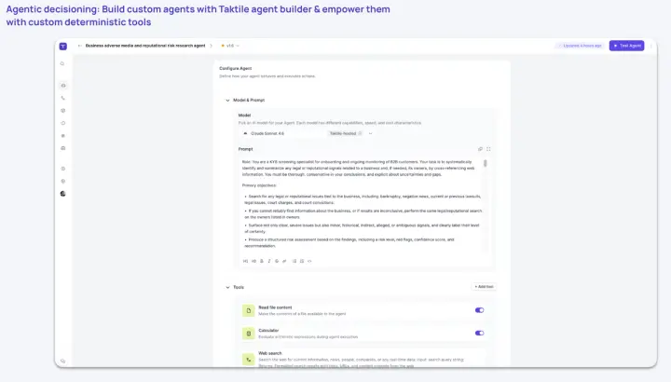Viewport: 671px width, 382px height.
Task: Apply bold formatting in prompt toolbar
Action: [262, 261]
